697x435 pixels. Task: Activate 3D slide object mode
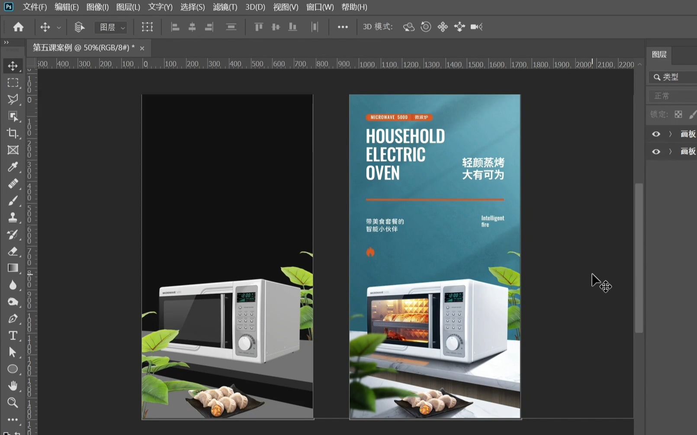coord(459,27)
